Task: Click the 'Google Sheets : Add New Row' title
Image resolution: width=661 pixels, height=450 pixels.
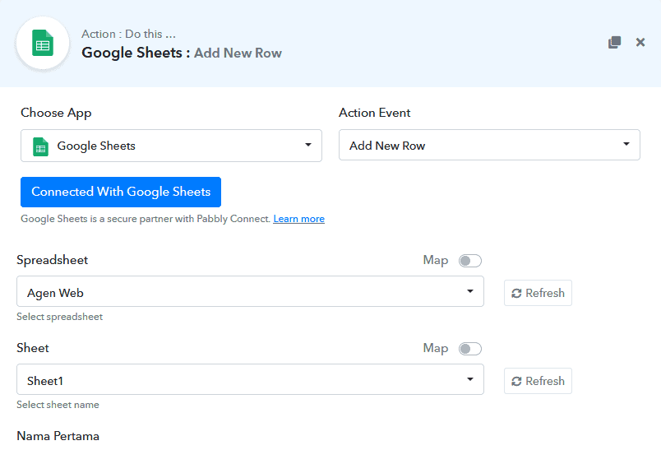Action: point(182,53)
